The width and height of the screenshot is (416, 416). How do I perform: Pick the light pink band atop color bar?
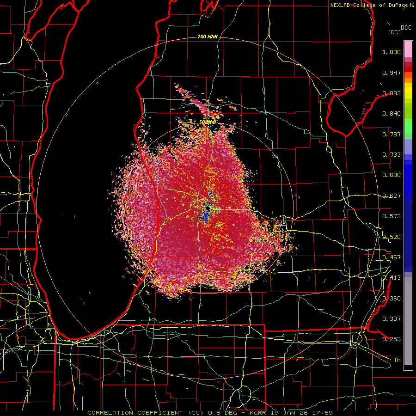point(408,49)
